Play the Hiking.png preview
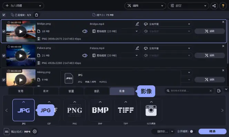Image resolution: width=229 pixels, height=137 pixels. click(x=21, y=80)
